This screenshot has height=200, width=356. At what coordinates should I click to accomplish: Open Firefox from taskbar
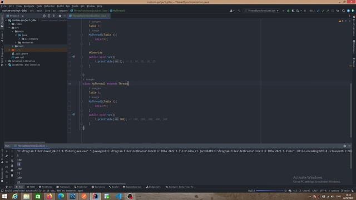(50, 196)
